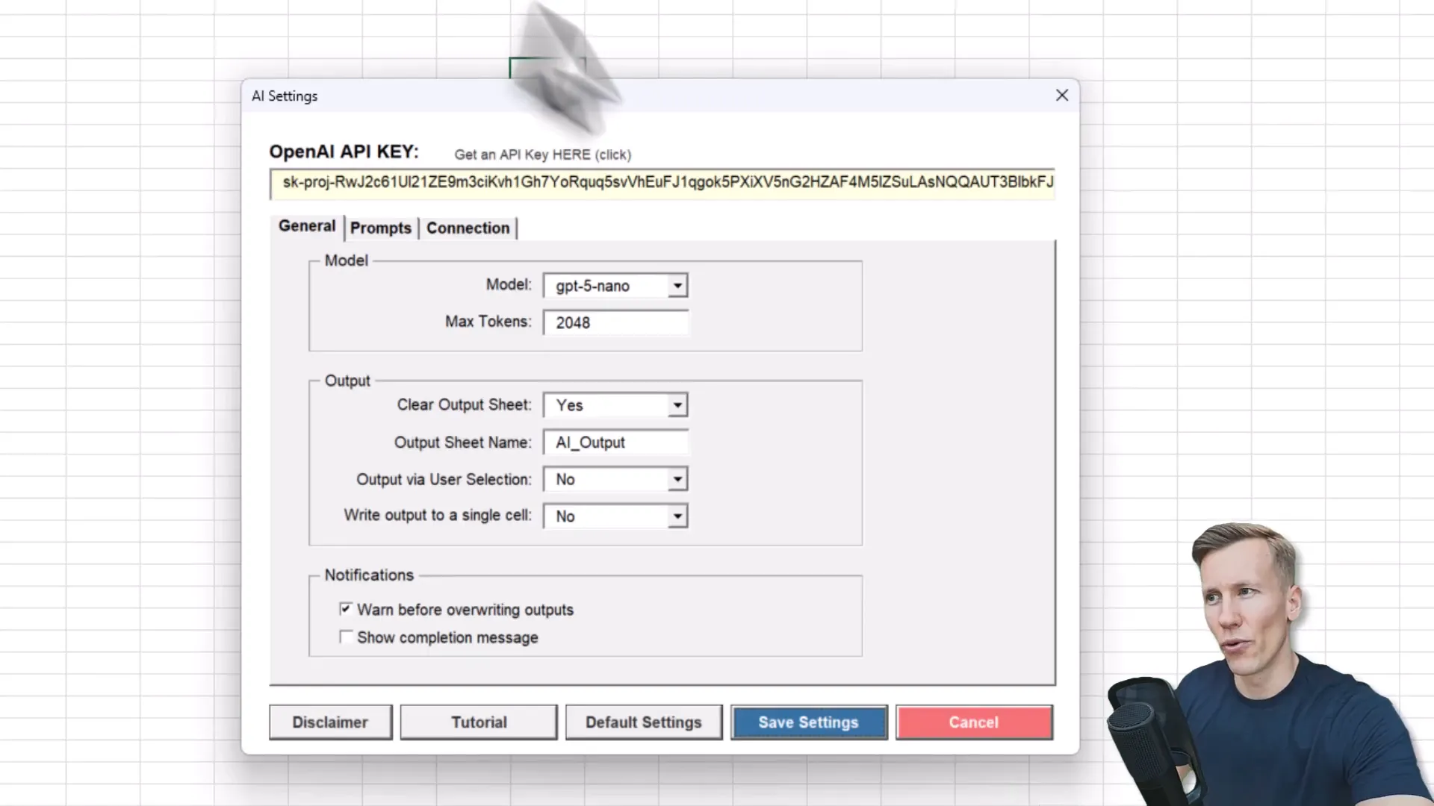The width and height of the screenshot is (1434, 806).
Task: Click the OpenAI API key field
Action: coord(662,184)
